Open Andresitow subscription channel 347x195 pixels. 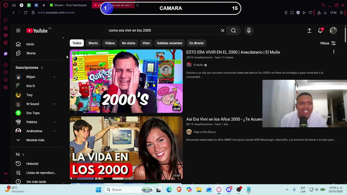pyautogui.click(x=37, y=131)
